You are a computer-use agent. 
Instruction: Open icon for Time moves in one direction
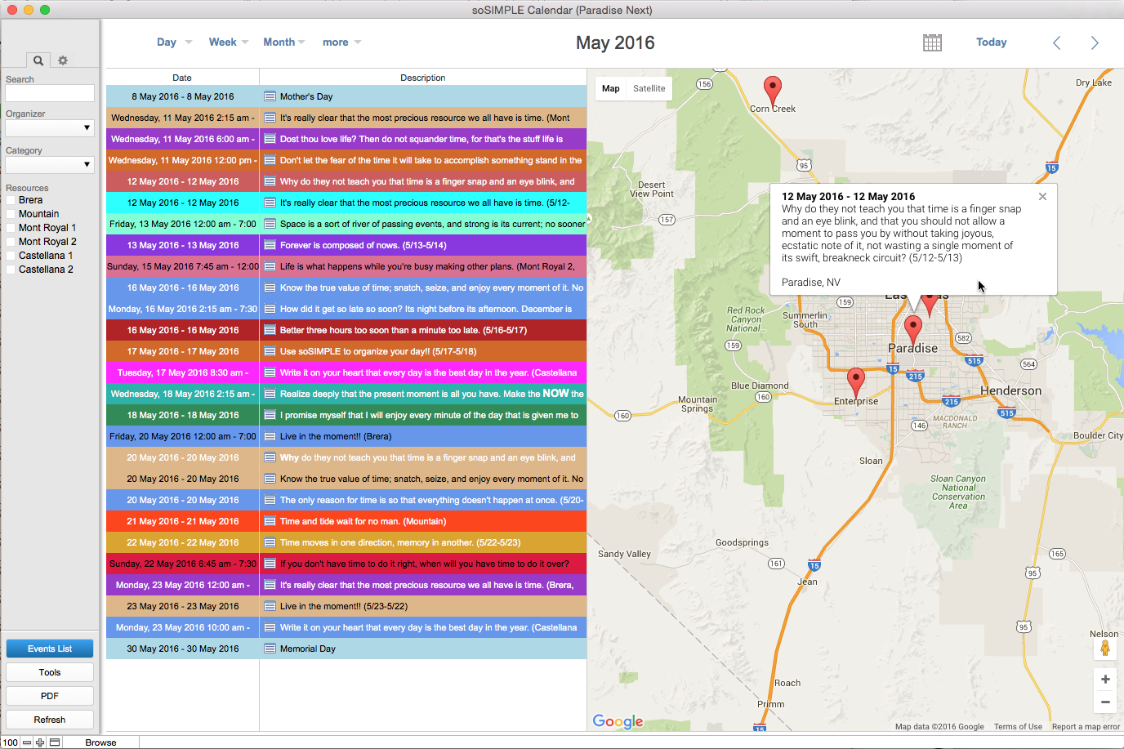point(270,542)
